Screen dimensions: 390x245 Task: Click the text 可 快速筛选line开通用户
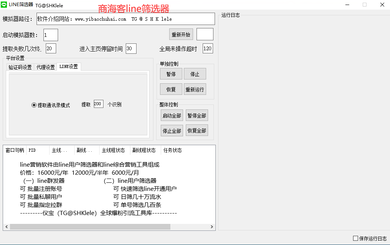coord(145,189)
